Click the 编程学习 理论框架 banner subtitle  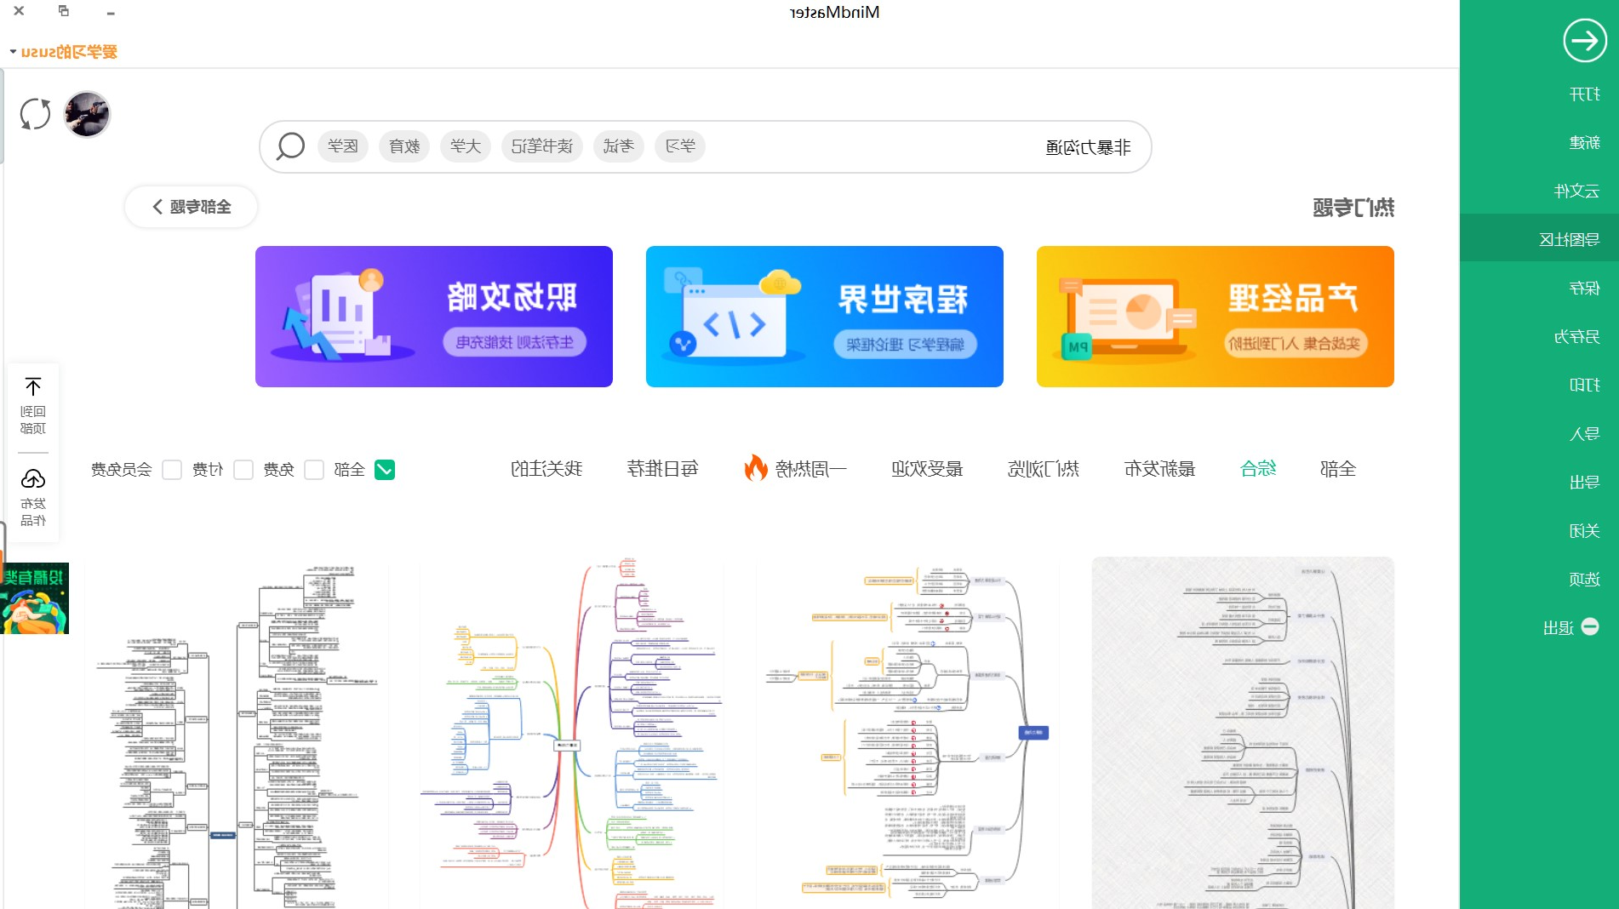pyautogui.click(x=906, y=344)
